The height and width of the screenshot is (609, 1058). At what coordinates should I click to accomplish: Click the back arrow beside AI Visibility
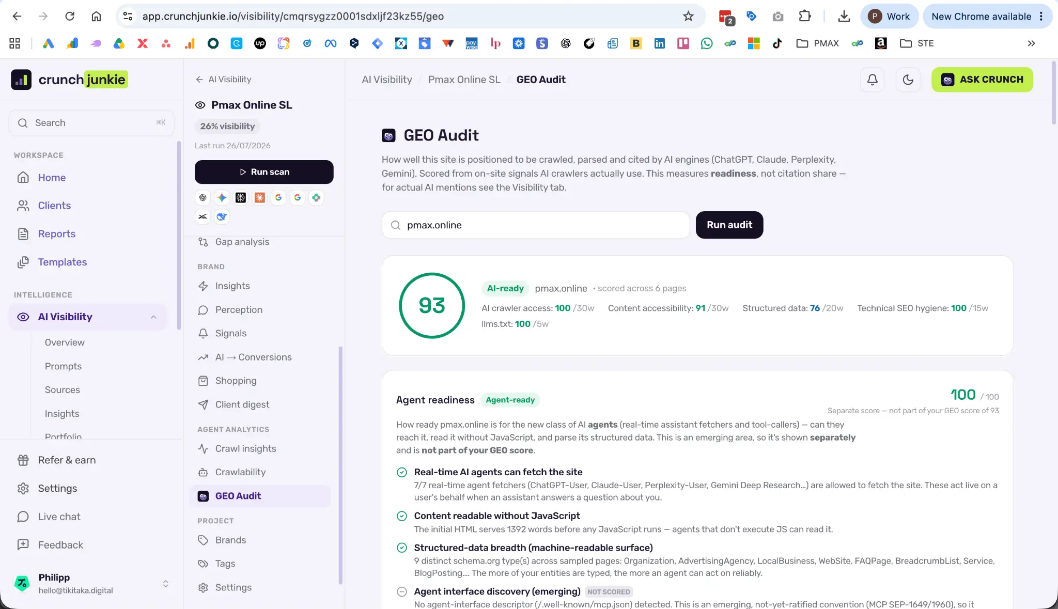[199, 80]
